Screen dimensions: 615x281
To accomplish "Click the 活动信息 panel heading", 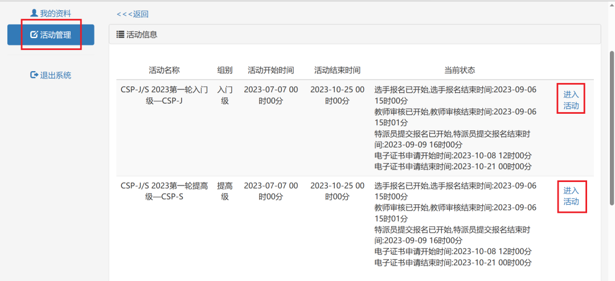I will (x=141, y=35).
